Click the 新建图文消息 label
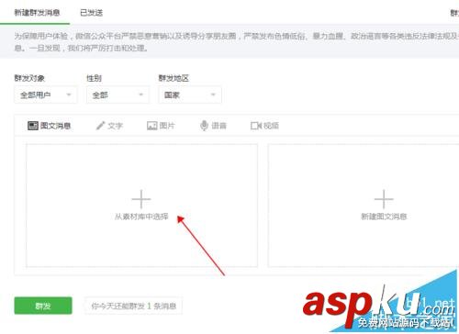The width and height of the screenshot is (459, 334). (384, 217)
